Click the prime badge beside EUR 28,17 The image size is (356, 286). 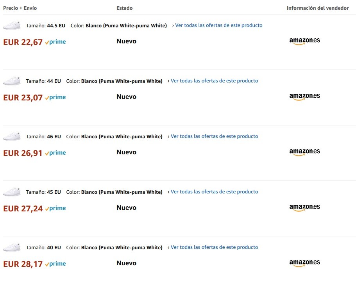55,264
